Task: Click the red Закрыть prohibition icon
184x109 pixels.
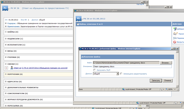Action: (x=175, y=42)
